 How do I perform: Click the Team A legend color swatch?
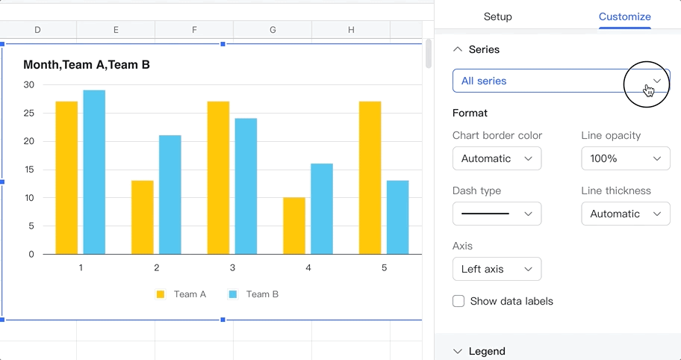tap(160, 294)
